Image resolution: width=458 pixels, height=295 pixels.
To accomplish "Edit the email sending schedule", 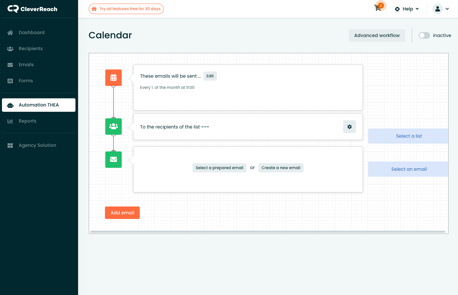I will [210, 76].
